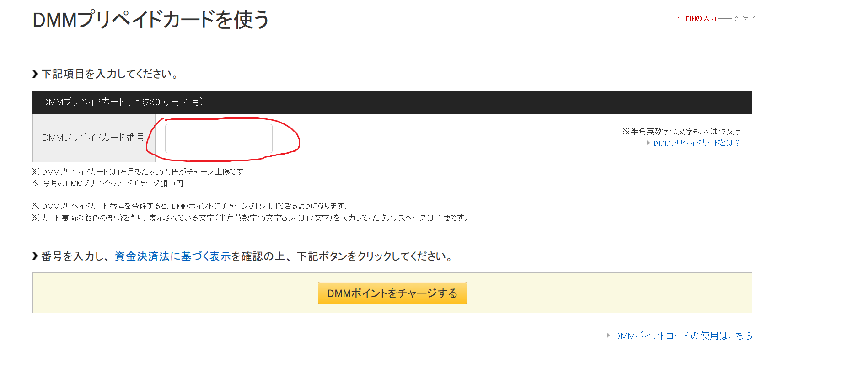Screen dimensions: 843x384
Task: Click the DMMプリペイドカード番号 field label
Action: click(x=93, y=138)
